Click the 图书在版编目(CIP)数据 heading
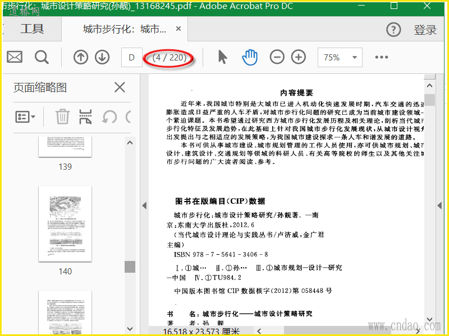Viewport: 449px width, 336px height. pos(220,201)
